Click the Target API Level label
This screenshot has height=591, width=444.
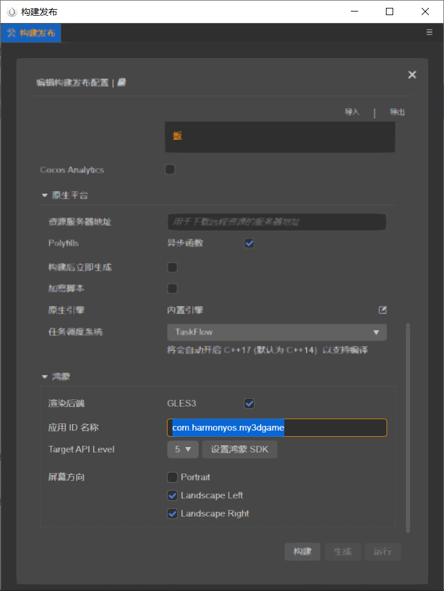pyautogui.click(x=82, y=449)
